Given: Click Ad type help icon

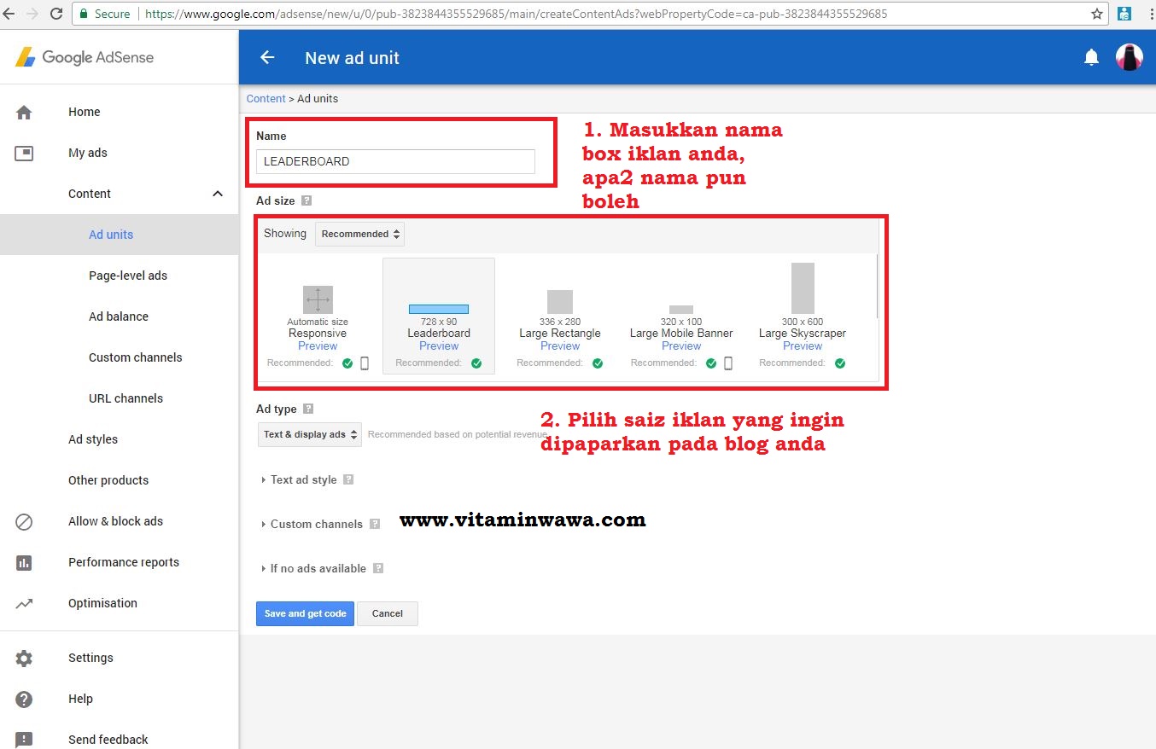Looking at the screenshot, I should (x=308, y=409).
